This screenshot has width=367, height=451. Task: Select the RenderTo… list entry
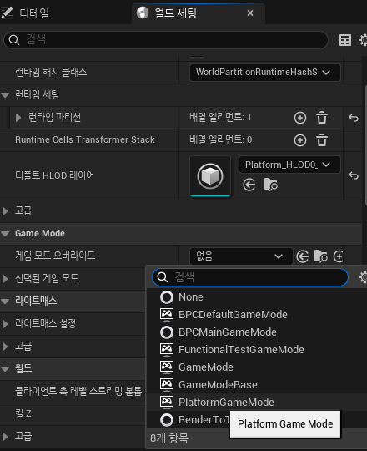pyautogui.click(x=189, y=420)
